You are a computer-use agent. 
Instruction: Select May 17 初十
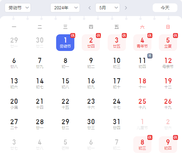(x=117, y=83)
